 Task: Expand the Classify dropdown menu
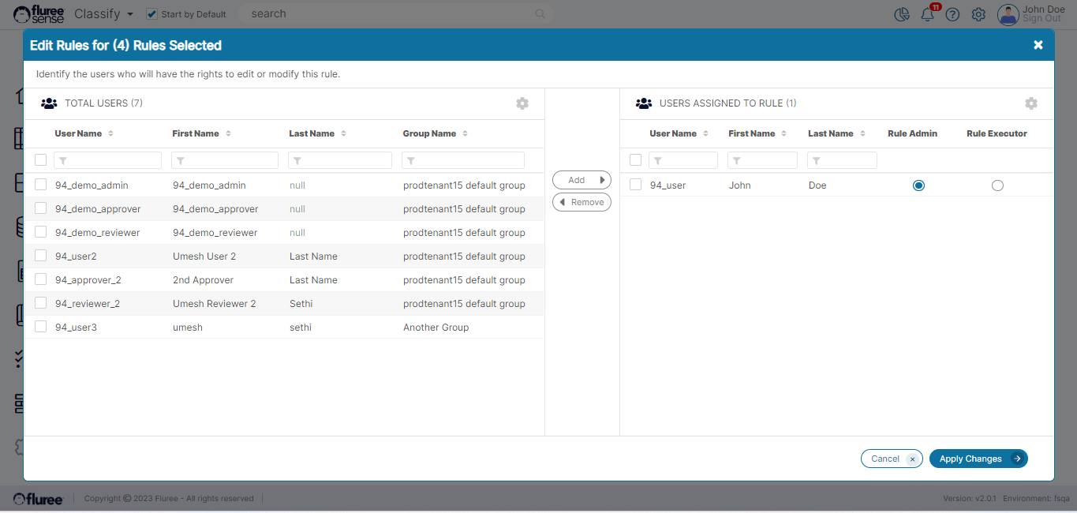pyautogui.click(x=130, y=14)
